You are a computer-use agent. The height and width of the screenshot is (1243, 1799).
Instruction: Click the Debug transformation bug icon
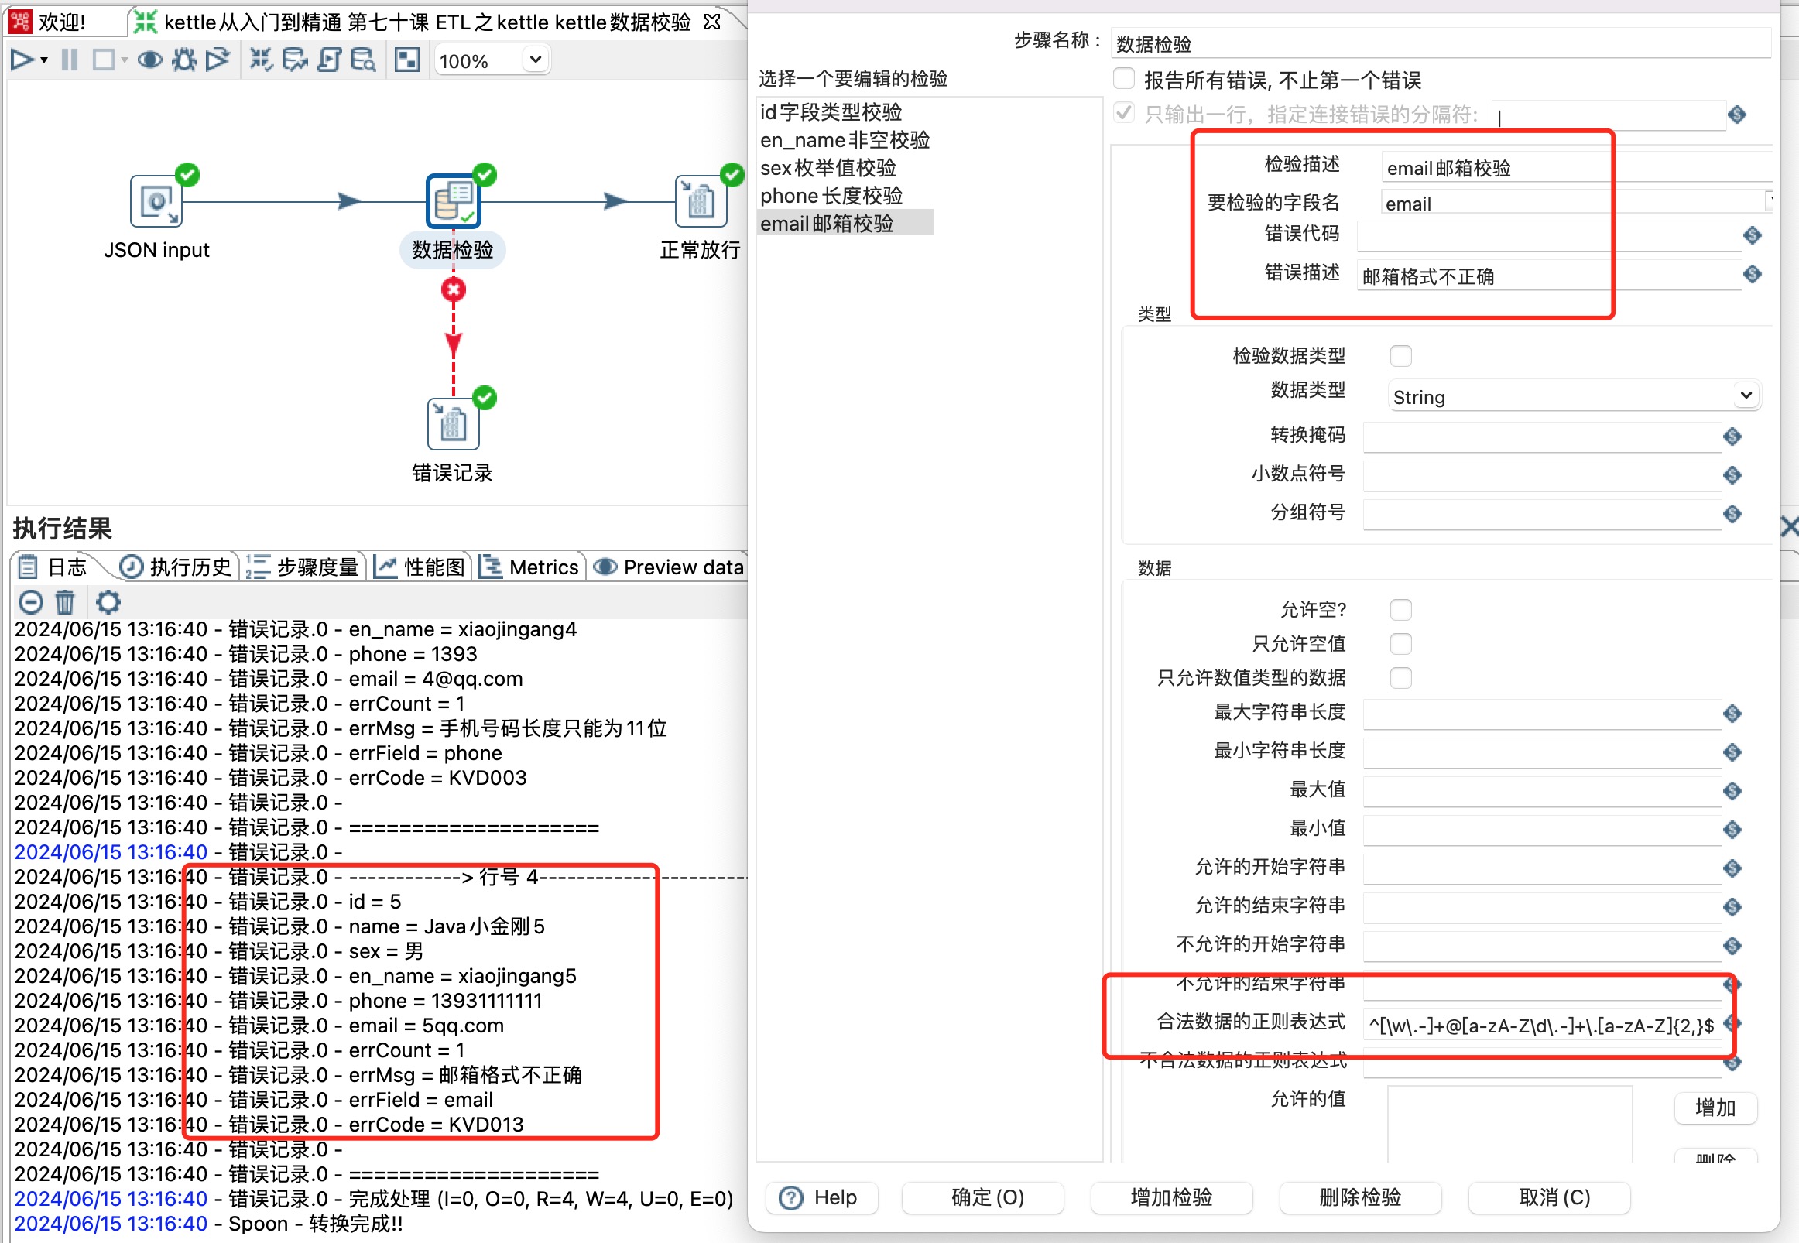[183, 60]
